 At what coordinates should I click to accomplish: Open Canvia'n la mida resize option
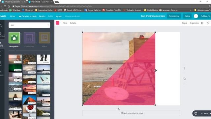coord(28,16)
